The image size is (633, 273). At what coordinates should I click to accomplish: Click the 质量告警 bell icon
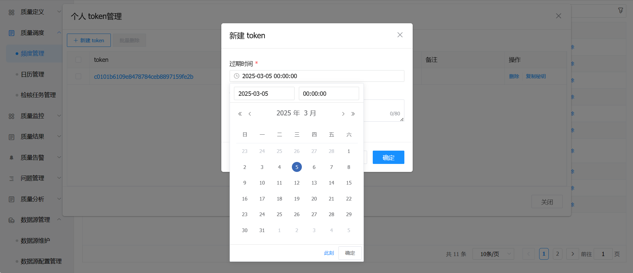[x=12, y=158]
